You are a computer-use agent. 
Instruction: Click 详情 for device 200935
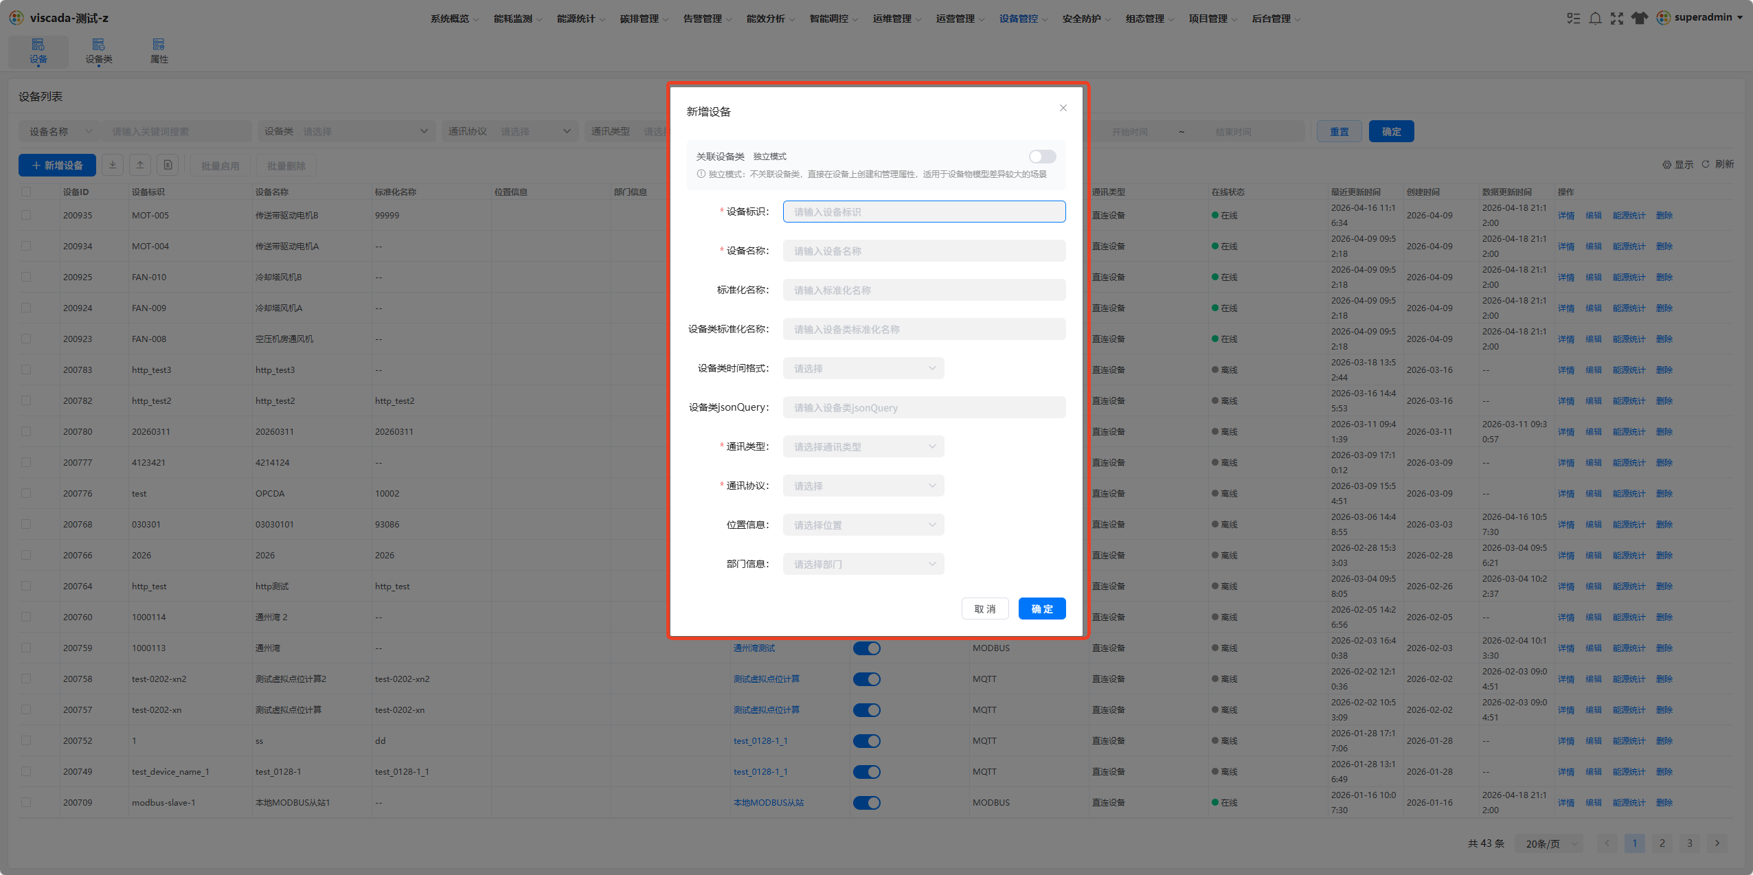pos(1565,215)
